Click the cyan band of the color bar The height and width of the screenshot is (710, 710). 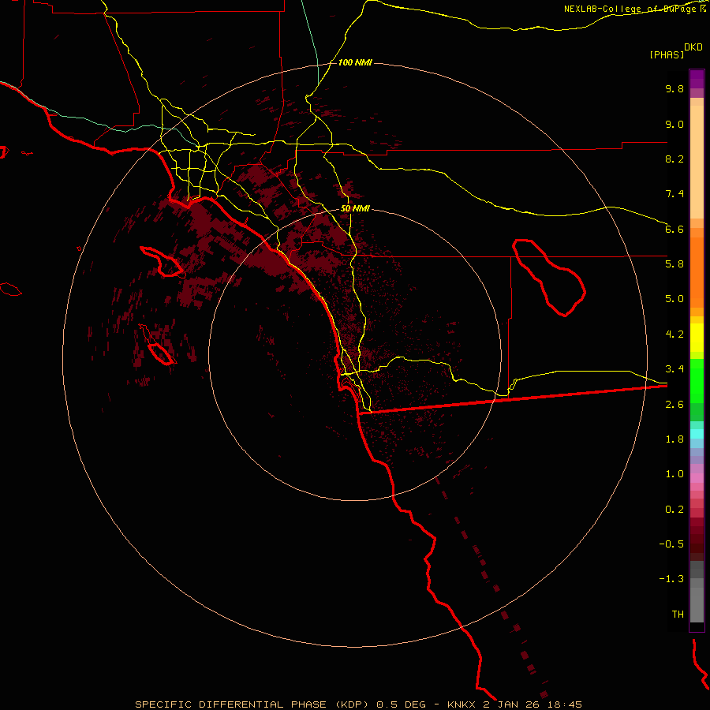[697, 434]
